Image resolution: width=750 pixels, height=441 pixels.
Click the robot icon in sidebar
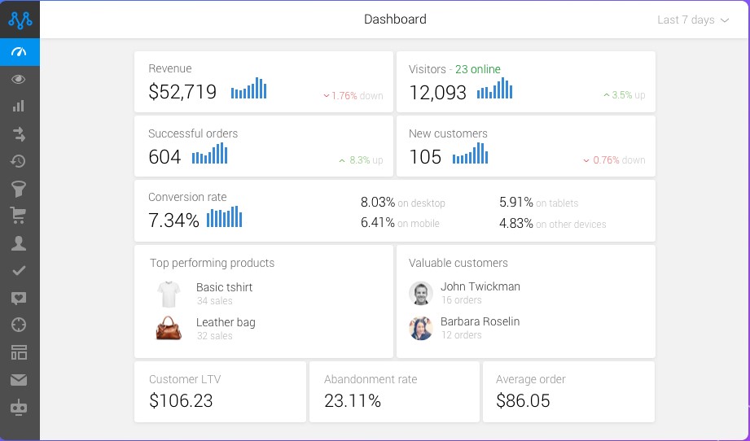click(x=20, y=407)
